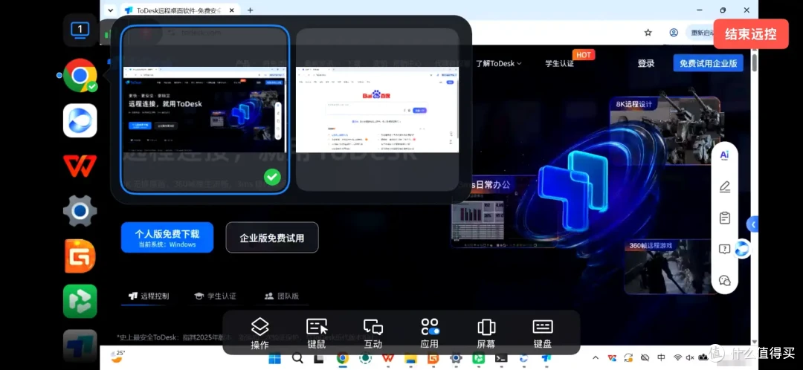Open the 操作 operations menu
Viewport: 803px width, 370px height.
click(260, 333)
